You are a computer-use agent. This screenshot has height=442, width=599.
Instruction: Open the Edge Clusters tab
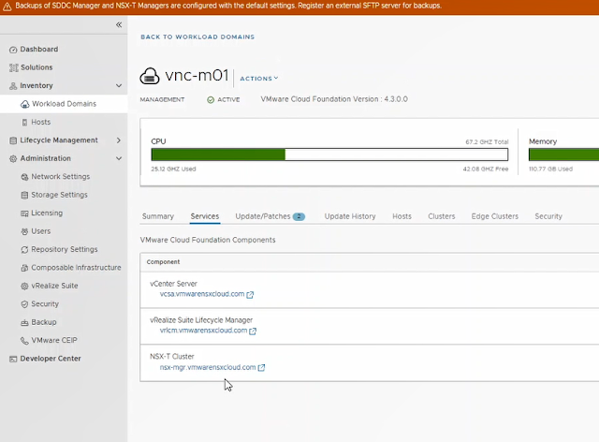pyautogui.click(x=495, y=216)
